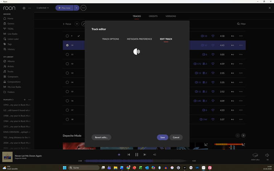Click the volume speaker icon
274x171 pixels.
coord(267,155)
